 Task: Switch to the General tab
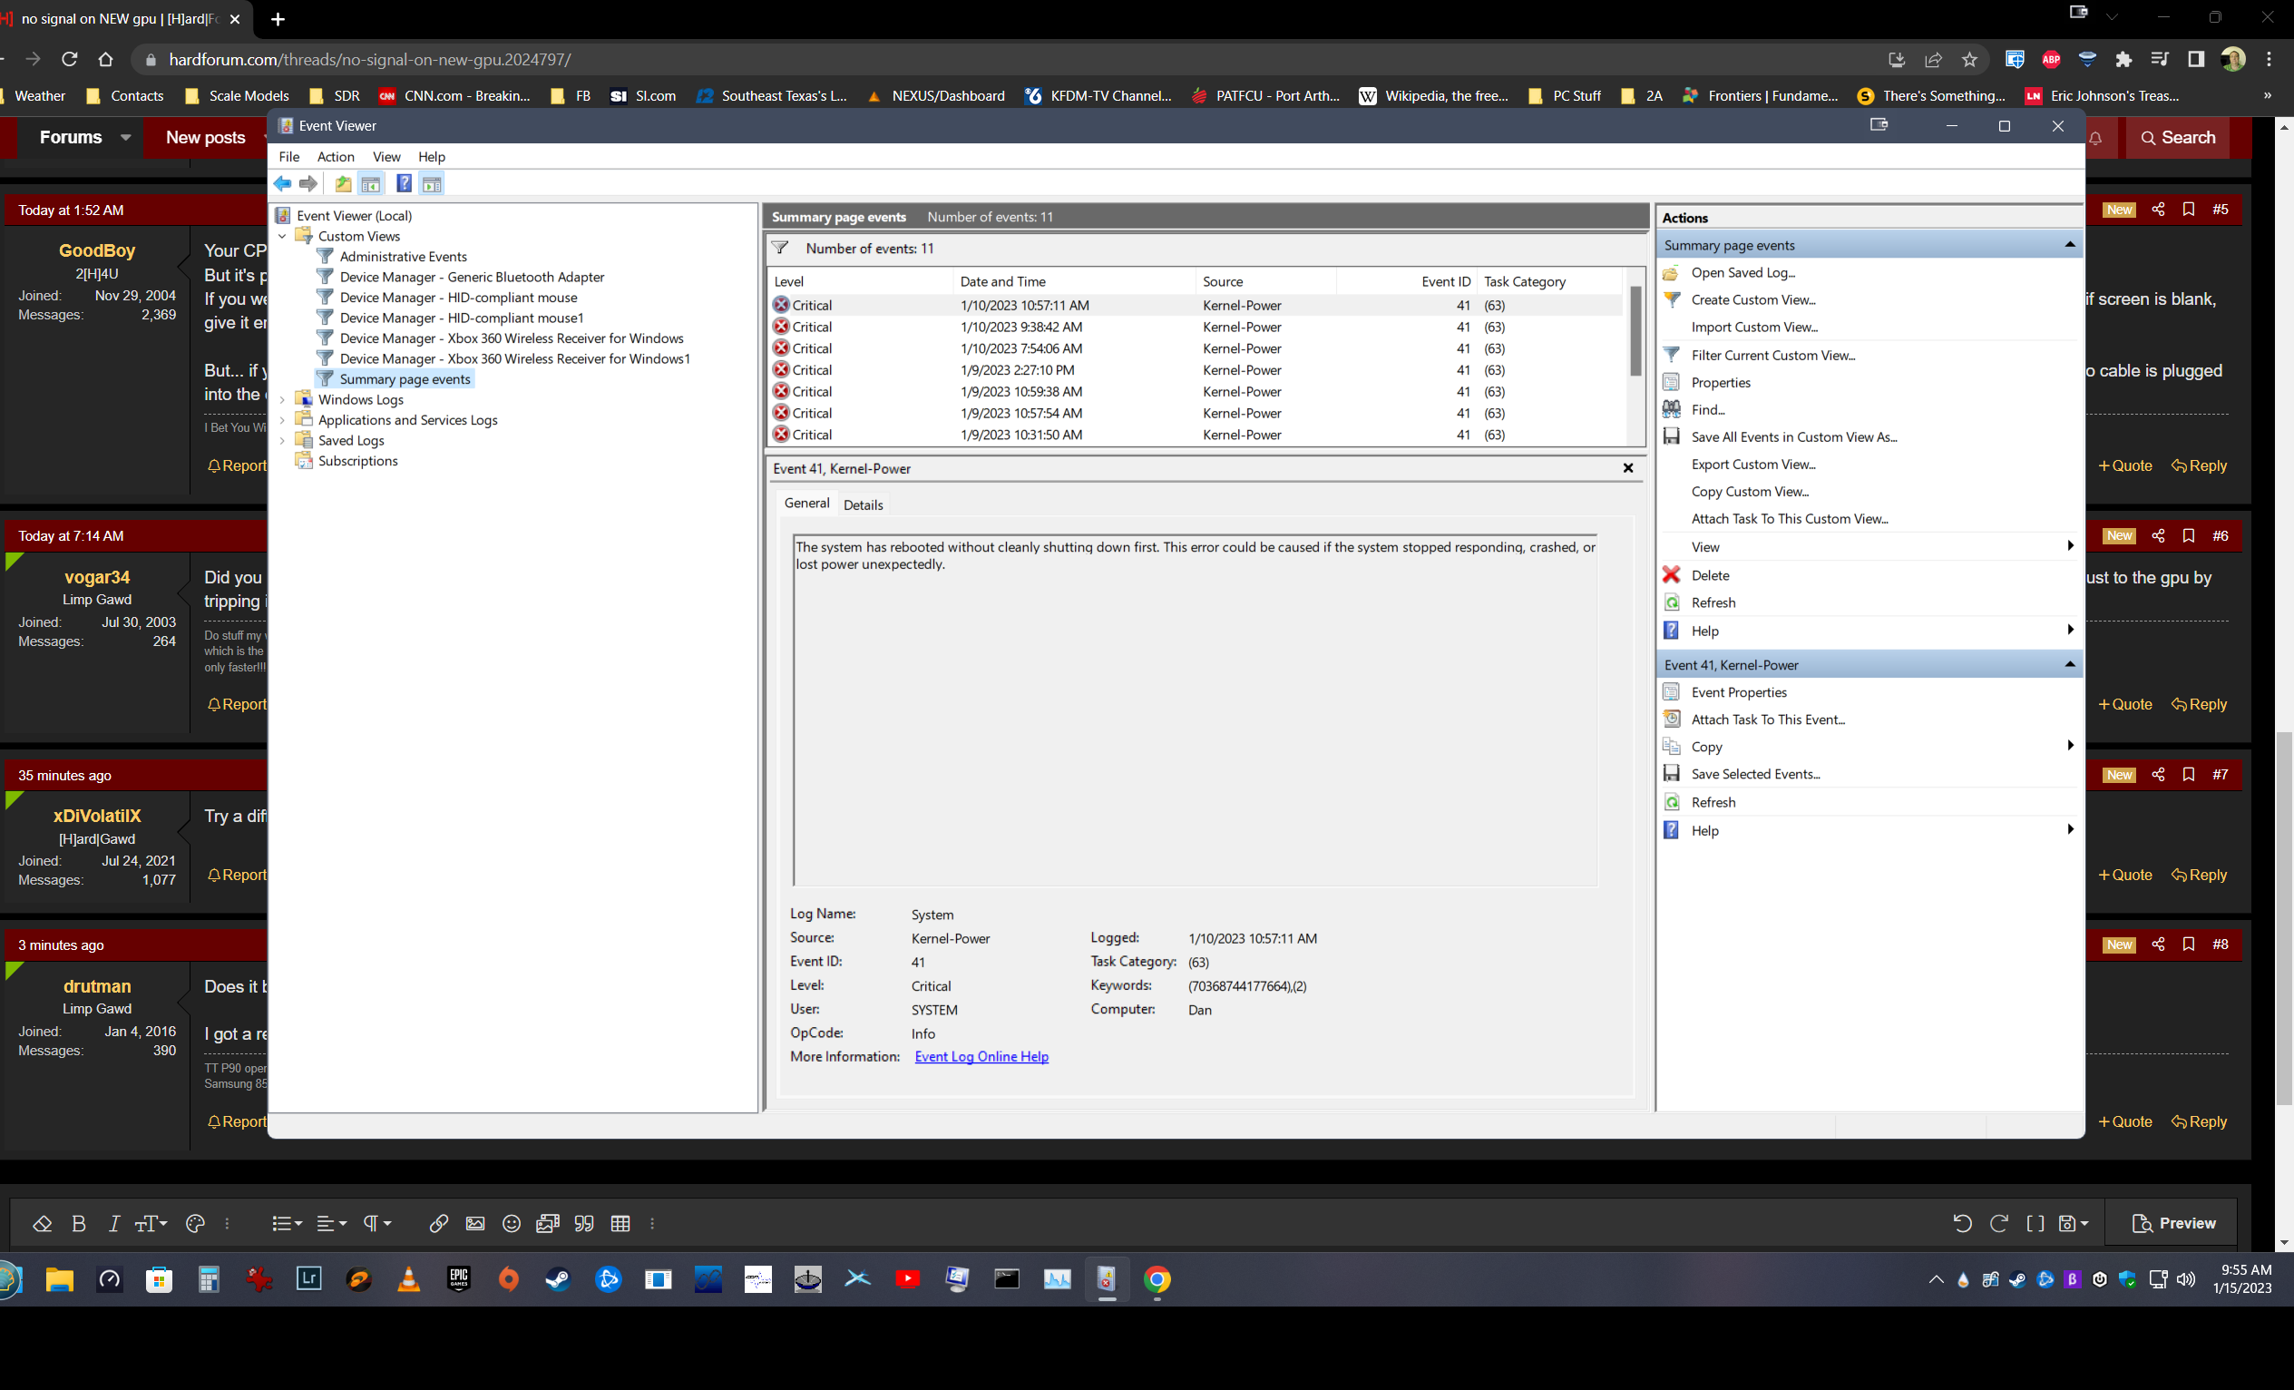806,503
